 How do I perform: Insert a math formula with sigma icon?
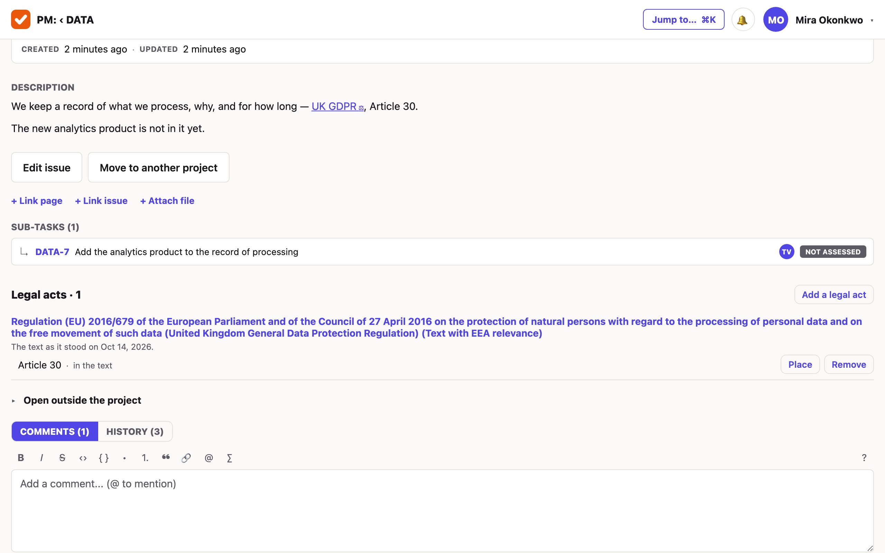(229, 458)
